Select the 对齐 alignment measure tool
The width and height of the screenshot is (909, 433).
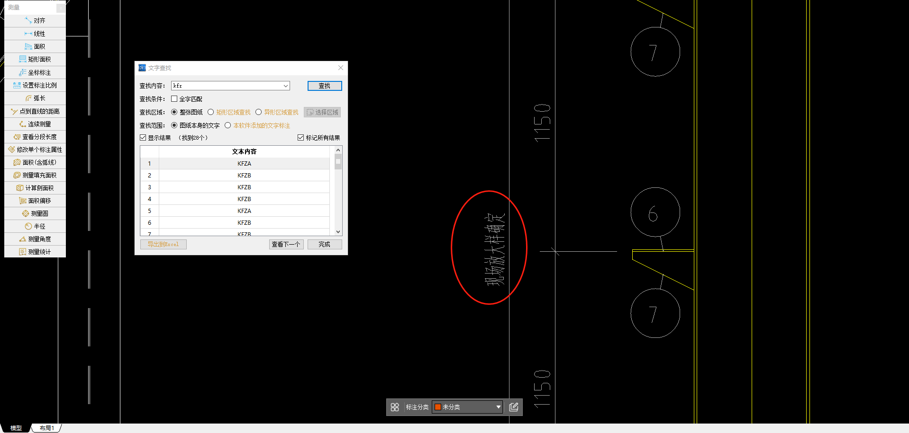point(35,21)
